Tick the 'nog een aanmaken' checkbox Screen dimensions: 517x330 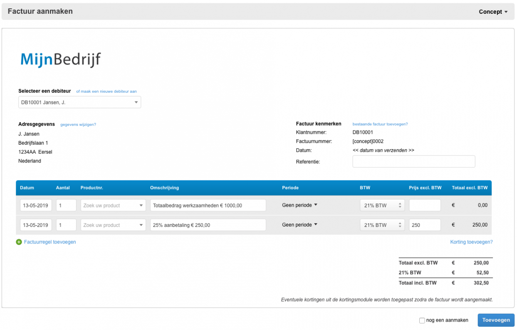(x=422, y=320)
